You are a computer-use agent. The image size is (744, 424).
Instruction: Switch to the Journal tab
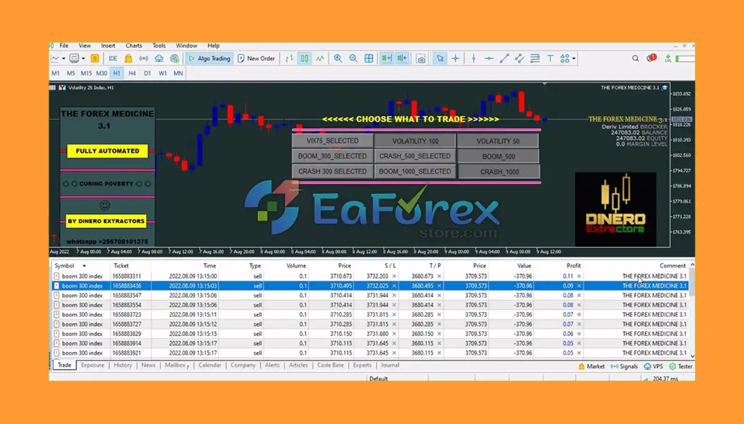(390, 365)
